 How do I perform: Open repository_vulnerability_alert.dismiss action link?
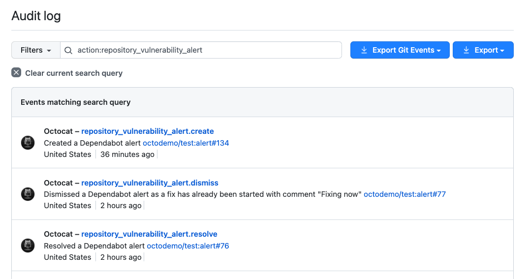click(150, 183)
